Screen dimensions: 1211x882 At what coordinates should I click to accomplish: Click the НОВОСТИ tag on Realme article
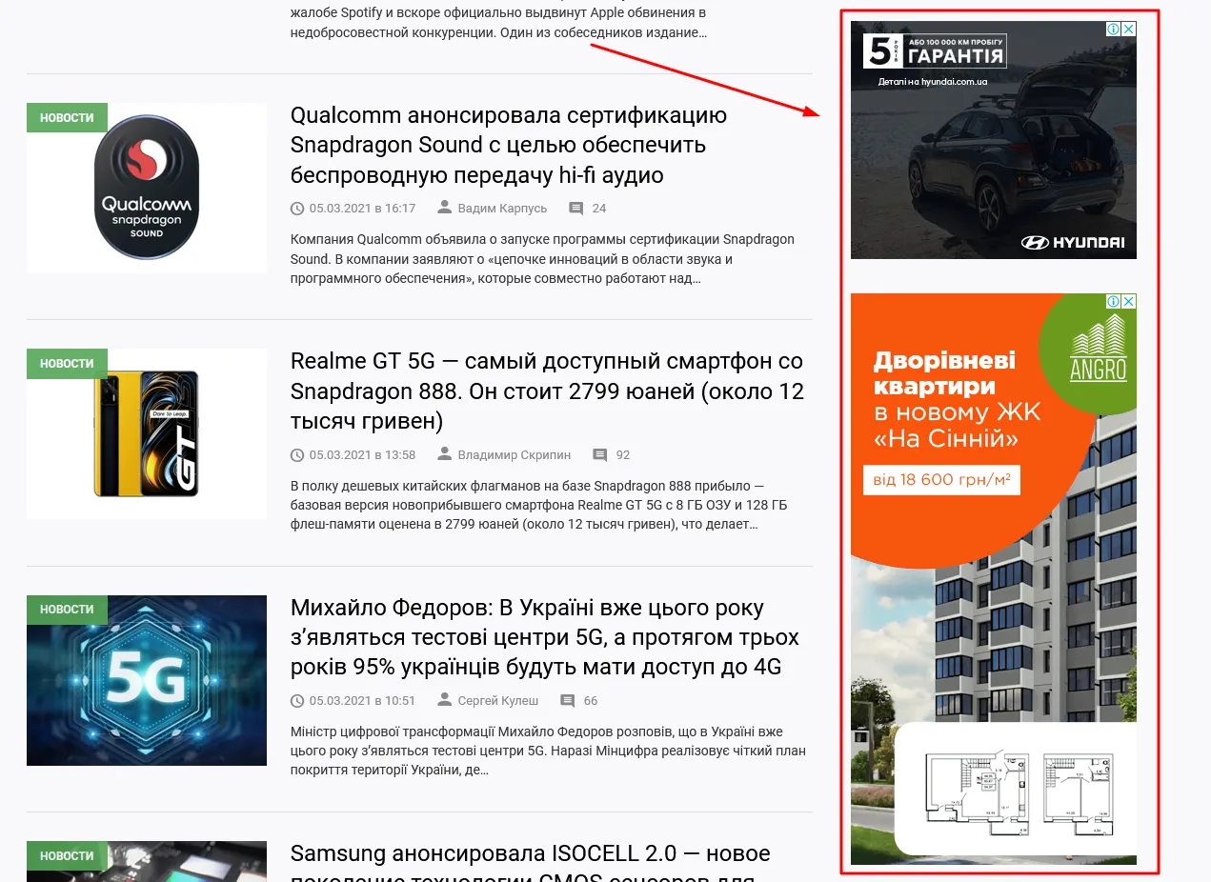[x=67, y=364]
